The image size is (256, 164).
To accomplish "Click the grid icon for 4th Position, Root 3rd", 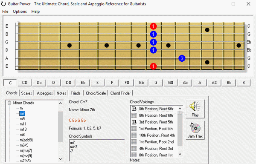I will click(134, 148).
